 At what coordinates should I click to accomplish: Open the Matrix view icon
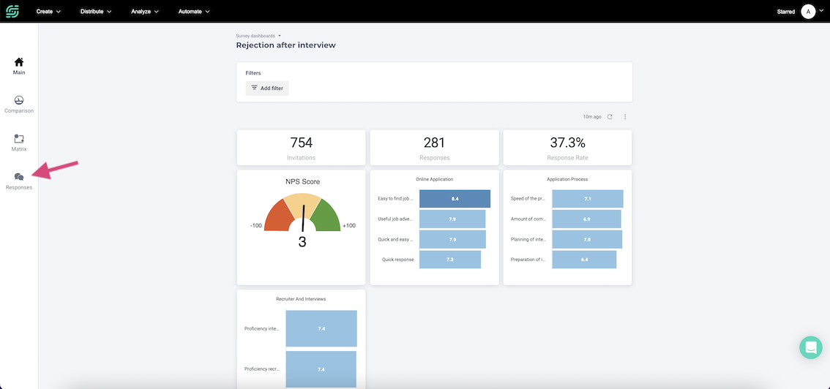[19, 139]
